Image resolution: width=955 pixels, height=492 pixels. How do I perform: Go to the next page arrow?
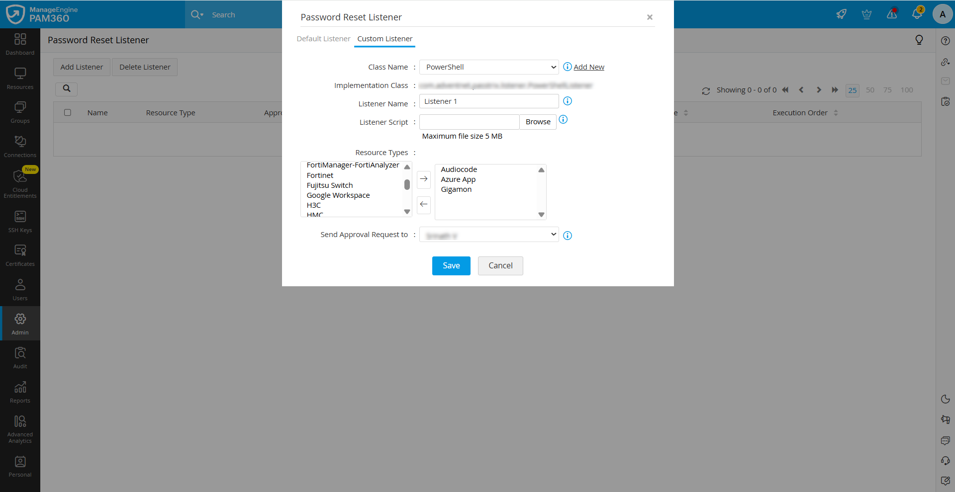coord(818,90)
